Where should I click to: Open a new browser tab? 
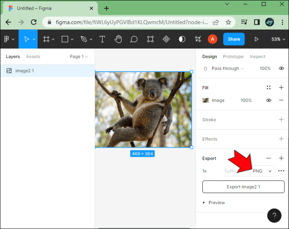pos(106,8)
